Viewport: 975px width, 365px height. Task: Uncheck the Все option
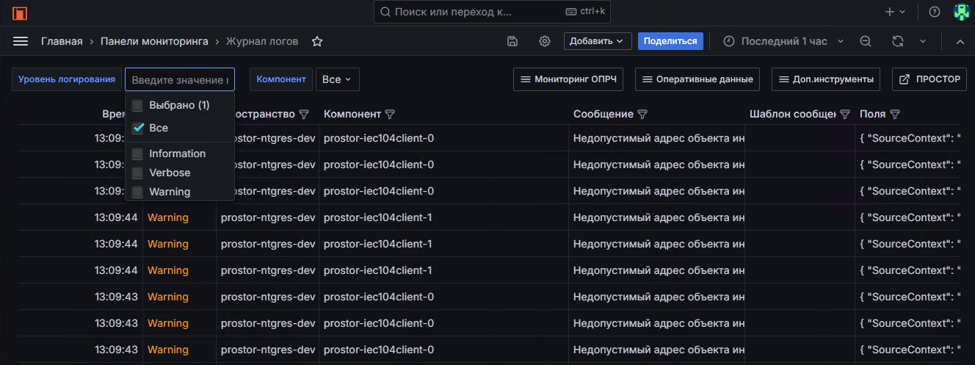click(x=137, y=128)
